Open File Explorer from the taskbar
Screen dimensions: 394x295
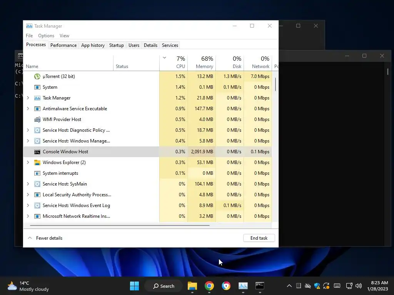192,286
